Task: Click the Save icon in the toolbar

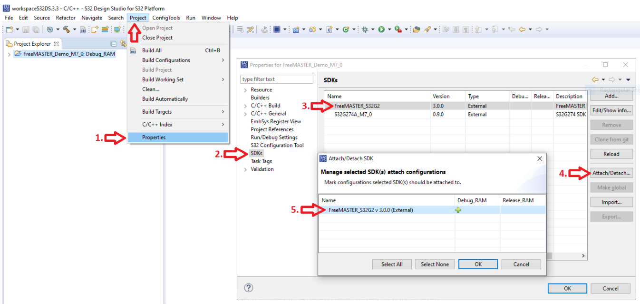Action: click(x=27, y=29)
